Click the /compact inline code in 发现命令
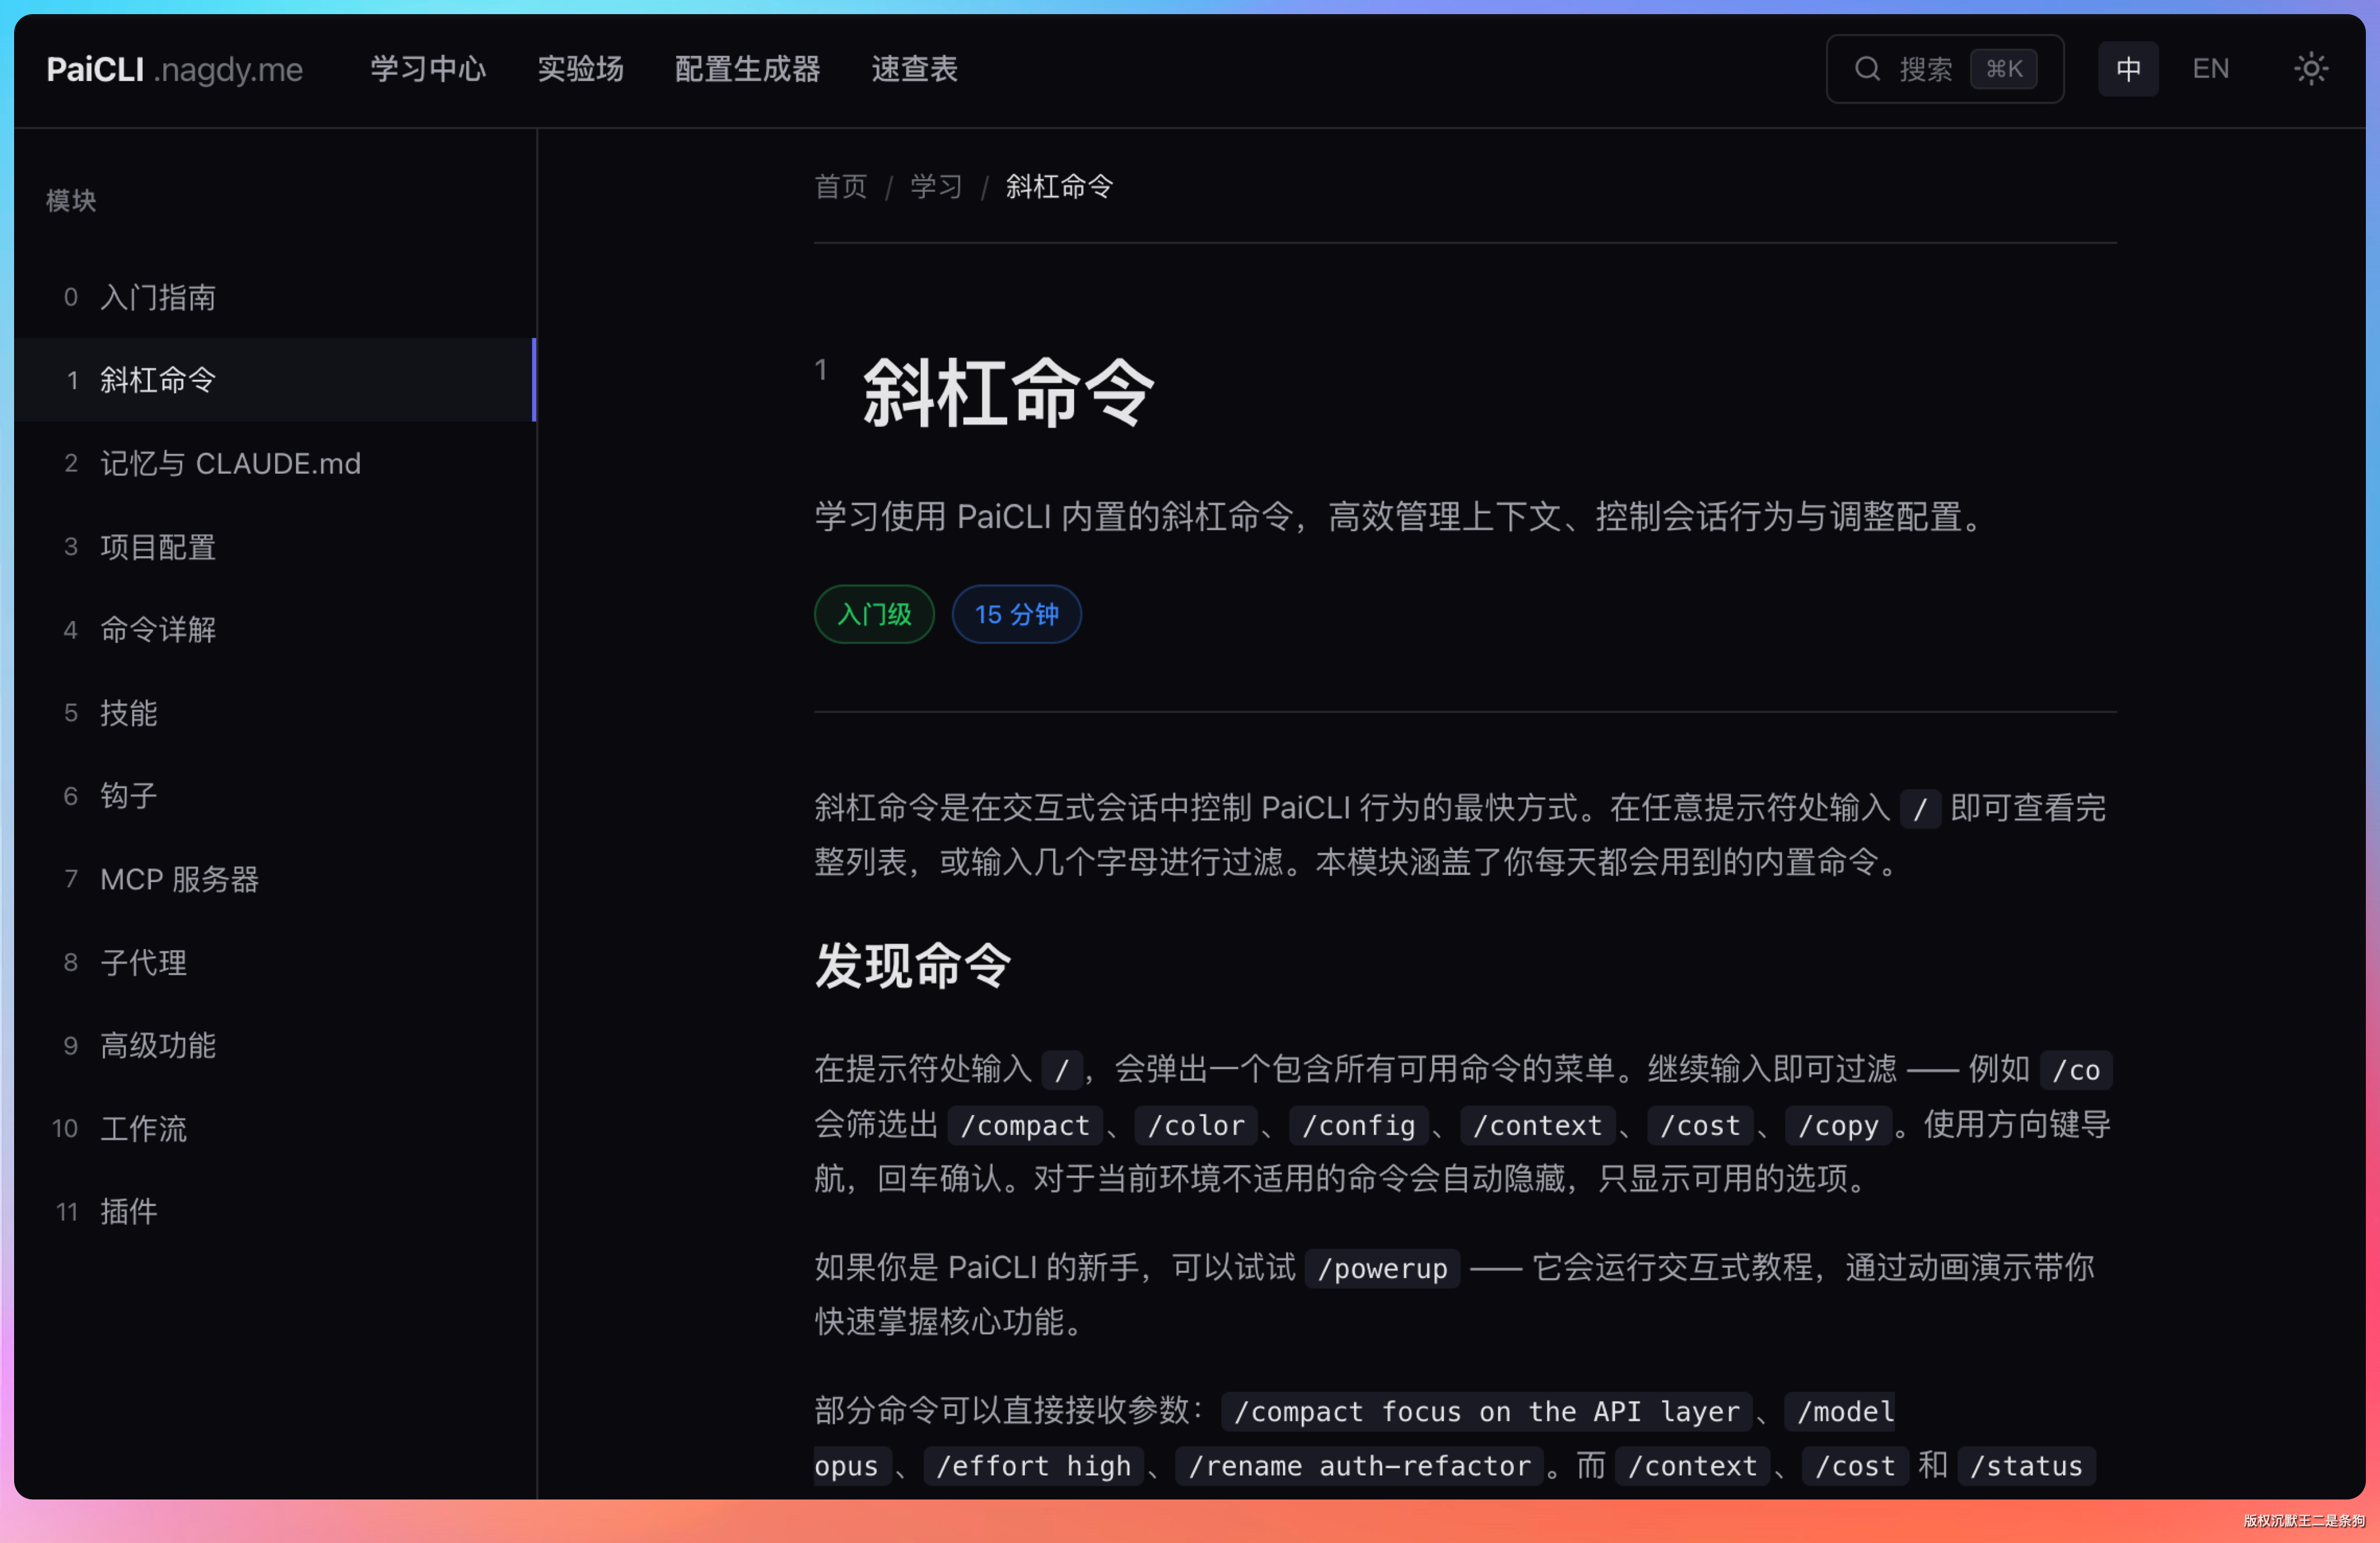 (1024, 1125)
